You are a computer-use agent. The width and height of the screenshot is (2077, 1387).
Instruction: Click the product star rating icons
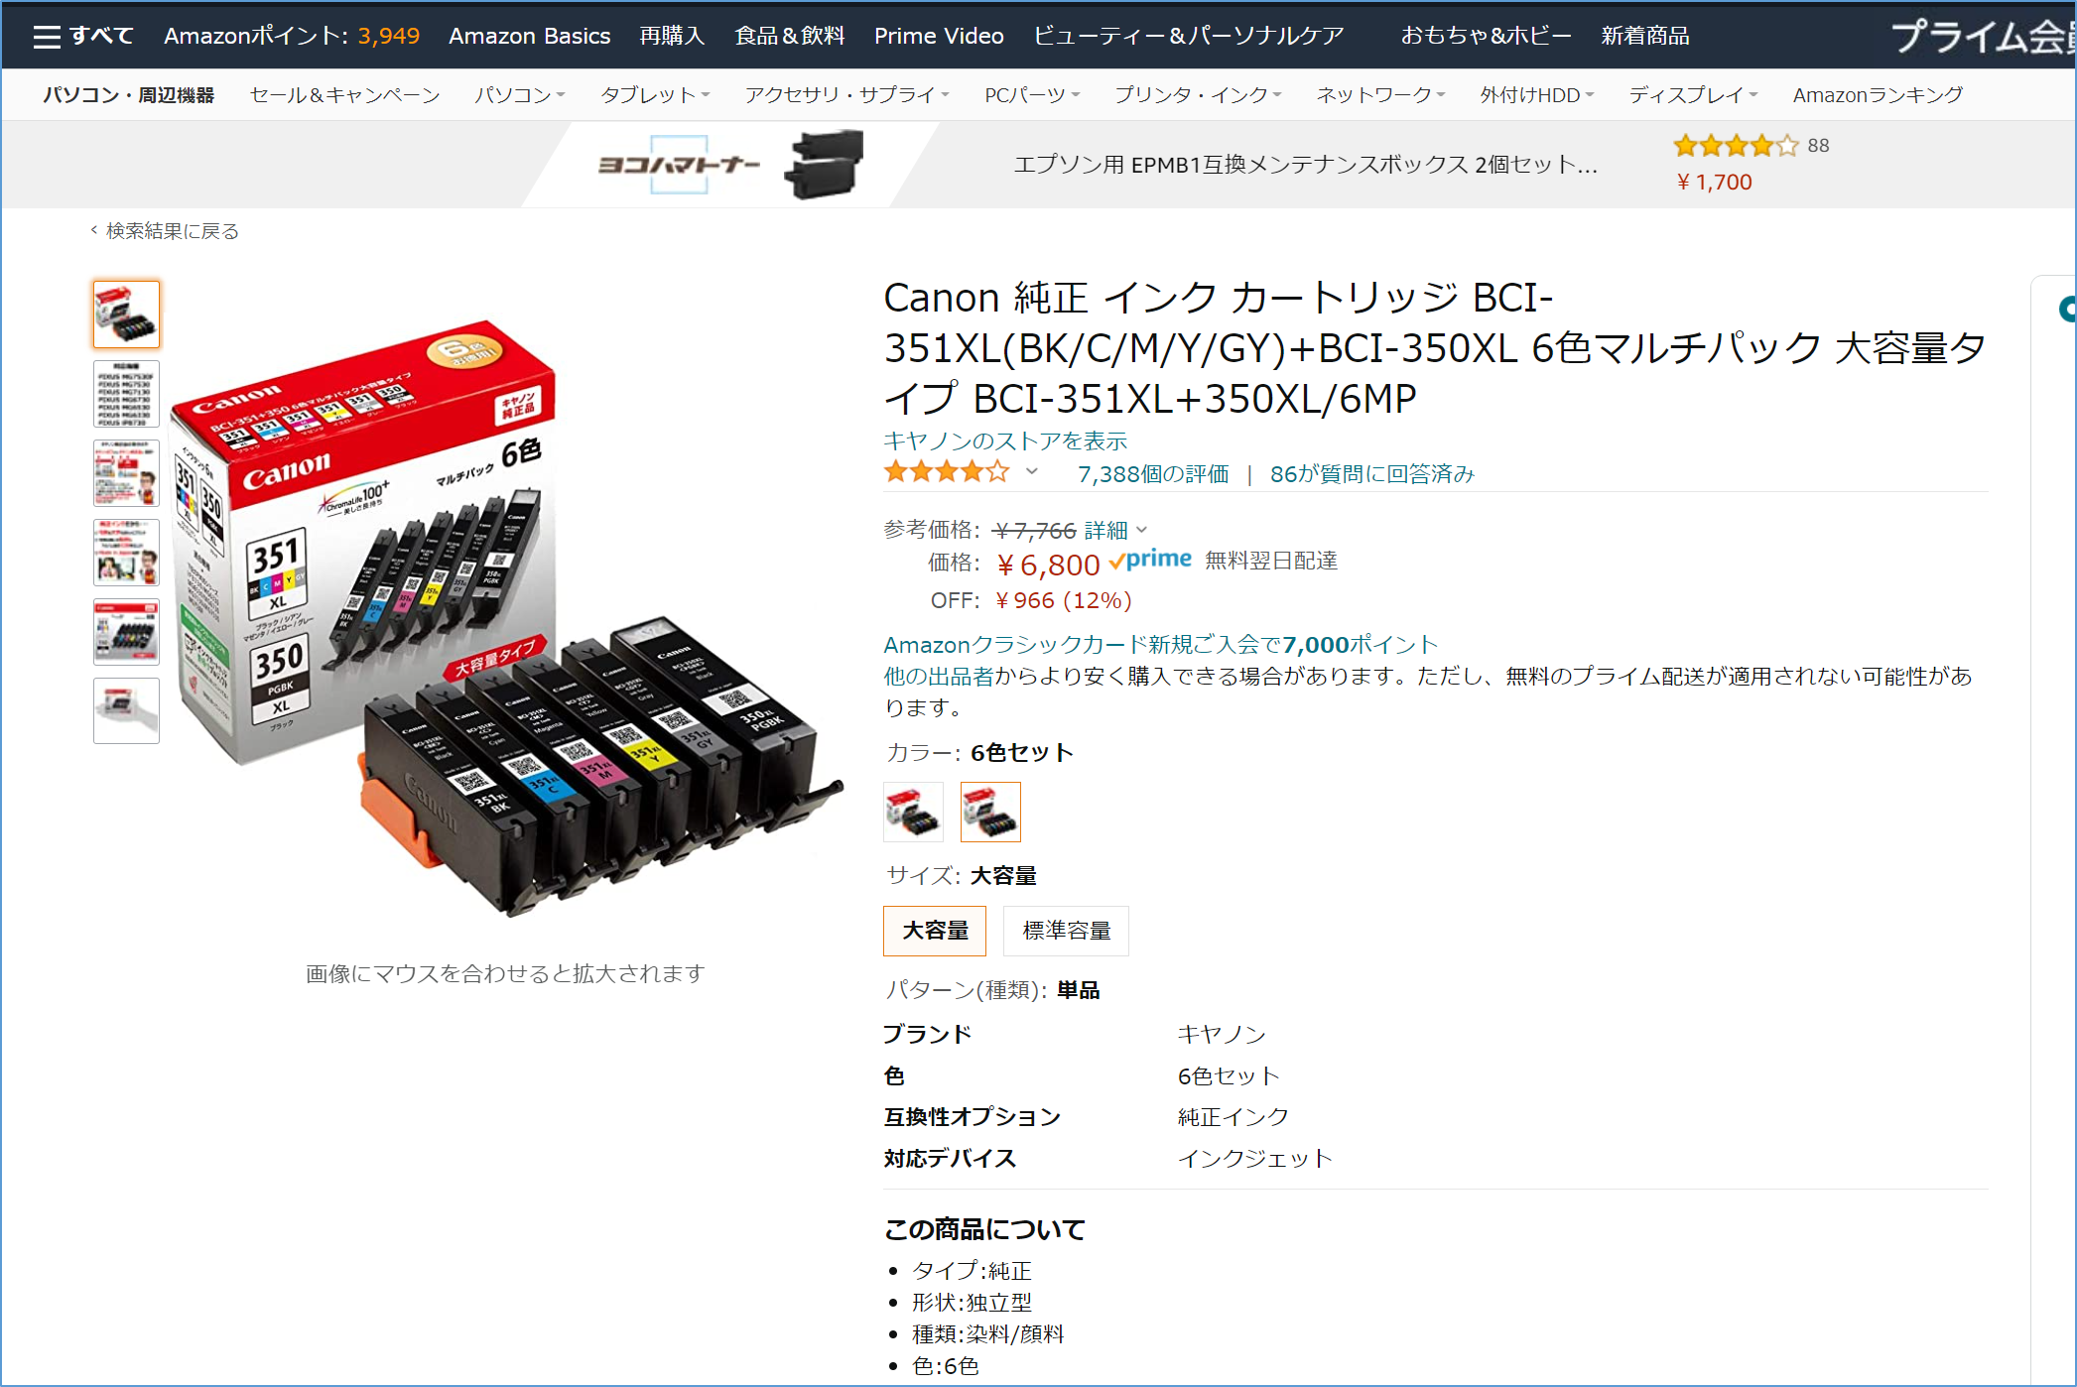coord(947,472)
